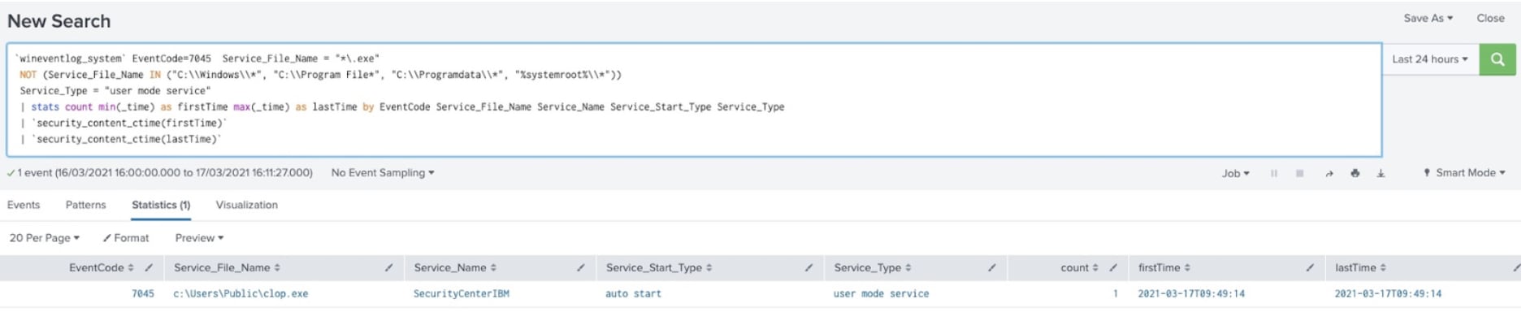The height and width of the screenshot is (312, 1526).
Task: Sort by Service_File_Name column
Action: tap(227, 267)
